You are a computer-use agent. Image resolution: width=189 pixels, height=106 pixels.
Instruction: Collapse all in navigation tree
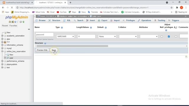(x=29, y=29)
